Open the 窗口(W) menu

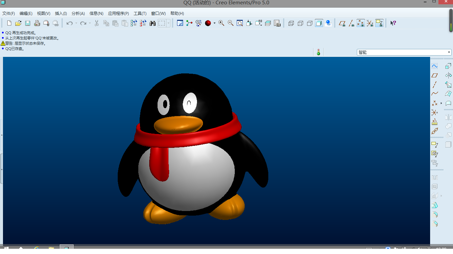pos(158,14)
